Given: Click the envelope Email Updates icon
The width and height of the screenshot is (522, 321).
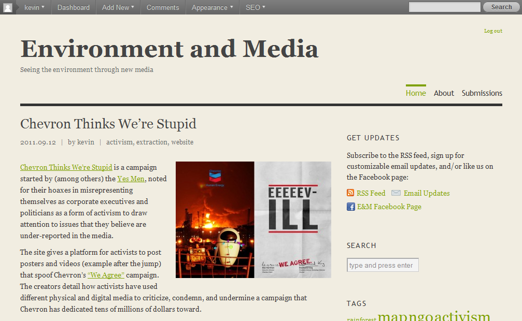Looking at the screenshot, I should tap(396, 193).
